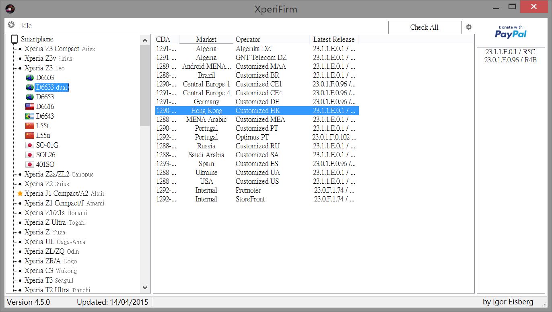552x312 pixels.
Task: Expand Xperia Z1/Z1s Honami node
Action: (20, 213)
